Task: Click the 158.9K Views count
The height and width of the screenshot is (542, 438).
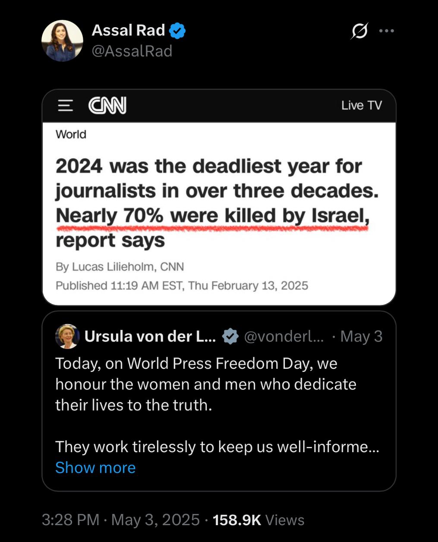Action: pyautogui.click(x=258, y=520)
